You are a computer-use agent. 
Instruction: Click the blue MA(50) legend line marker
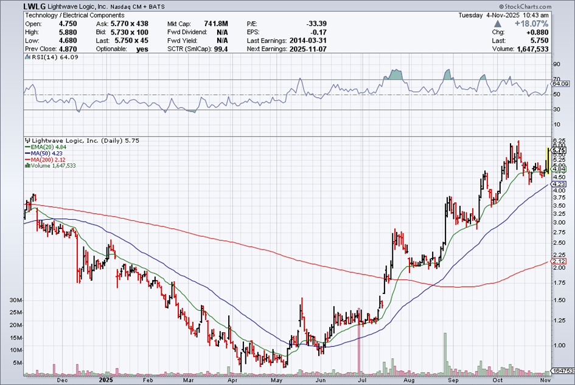(27, 154)
